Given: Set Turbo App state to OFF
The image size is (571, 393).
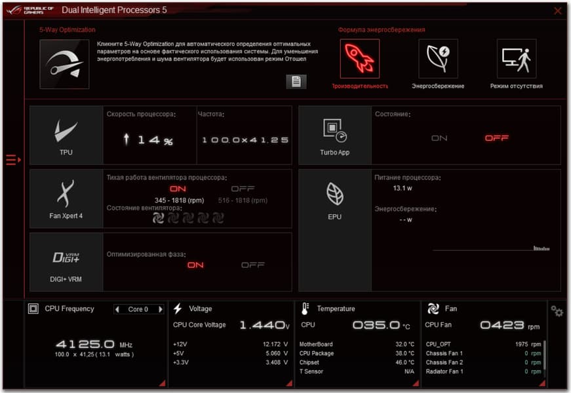Looking at the screenshot, I should [497, 138].
